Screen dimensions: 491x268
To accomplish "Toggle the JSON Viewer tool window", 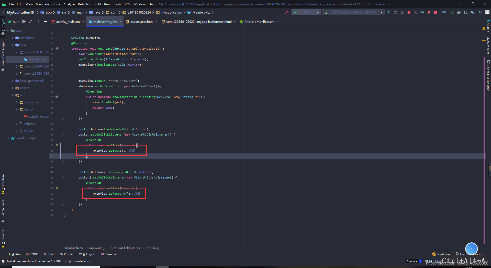I will 488,45.
